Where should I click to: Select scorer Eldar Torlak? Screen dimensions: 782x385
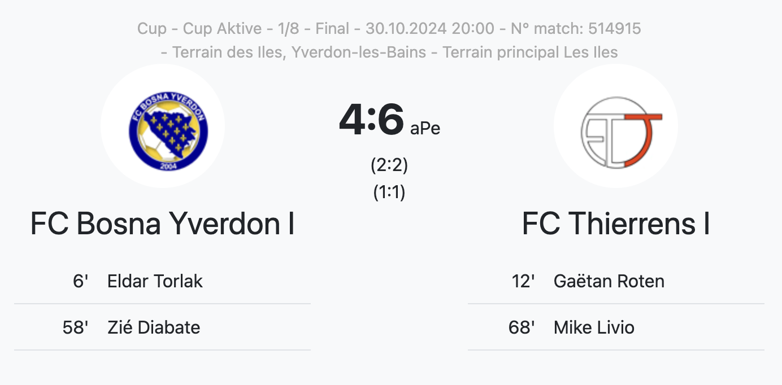point(155,281)
